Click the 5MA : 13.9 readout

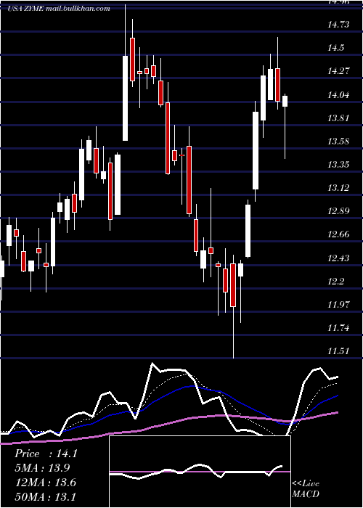point(42,468)
